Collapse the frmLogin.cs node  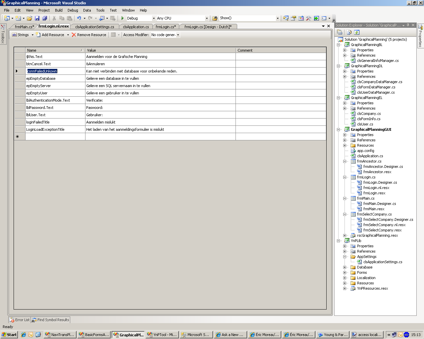coord(345,177)
